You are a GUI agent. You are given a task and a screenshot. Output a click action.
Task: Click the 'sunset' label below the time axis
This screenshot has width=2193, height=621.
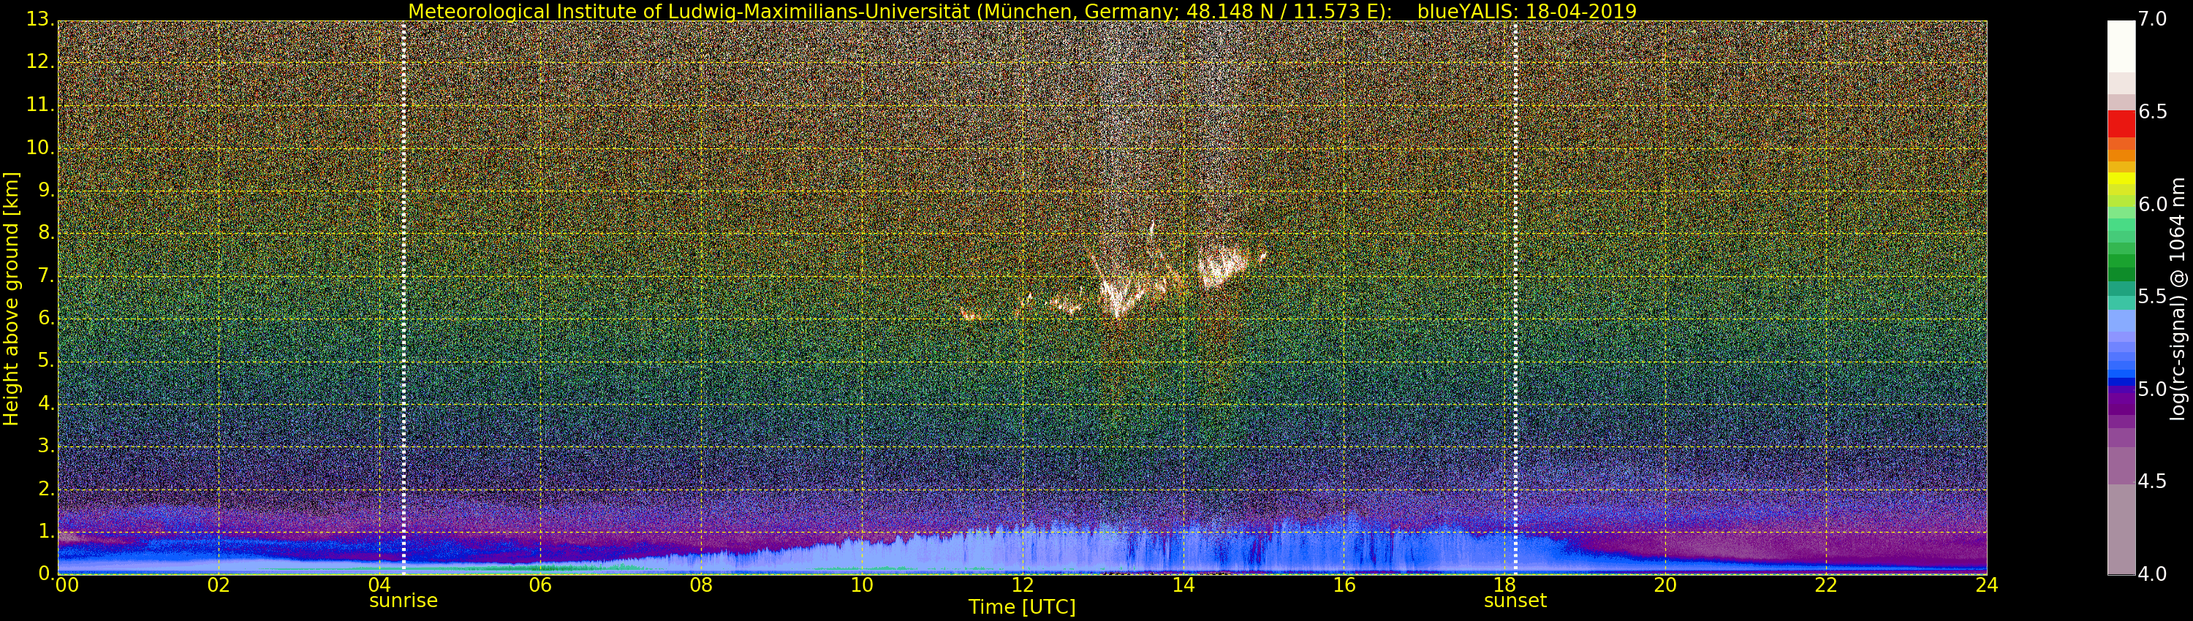click(x=1515, y=601)
